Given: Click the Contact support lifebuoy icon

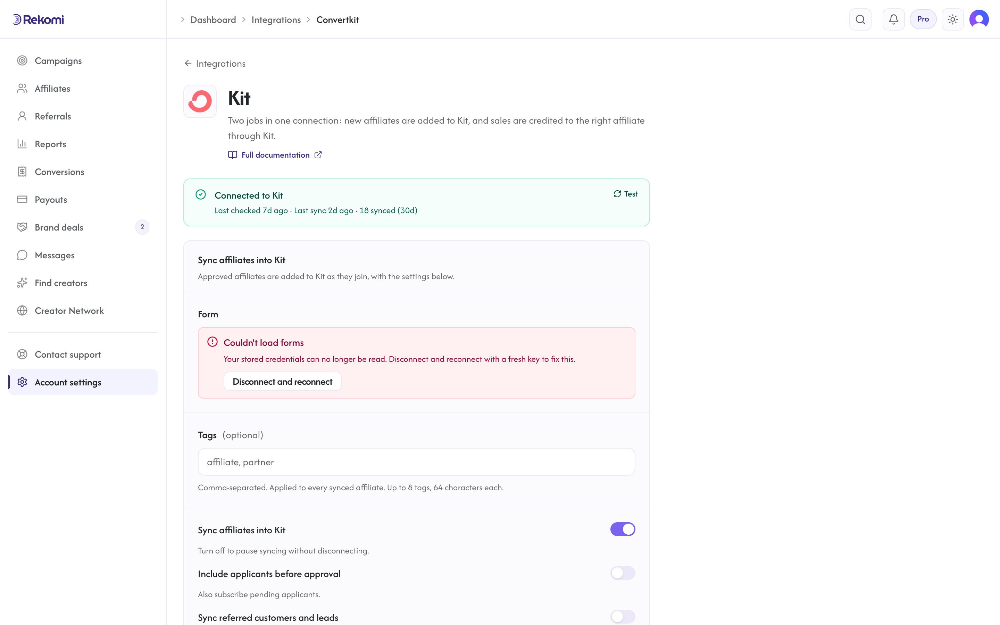Looking at the screenshot, I should click(x=22, y=354).
